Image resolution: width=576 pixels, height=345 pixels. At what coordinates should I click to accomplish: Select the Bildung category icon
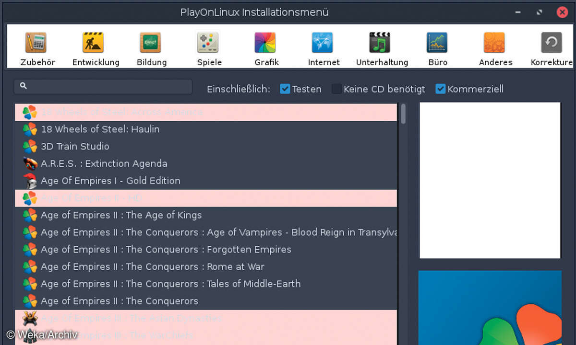(150, 43)
